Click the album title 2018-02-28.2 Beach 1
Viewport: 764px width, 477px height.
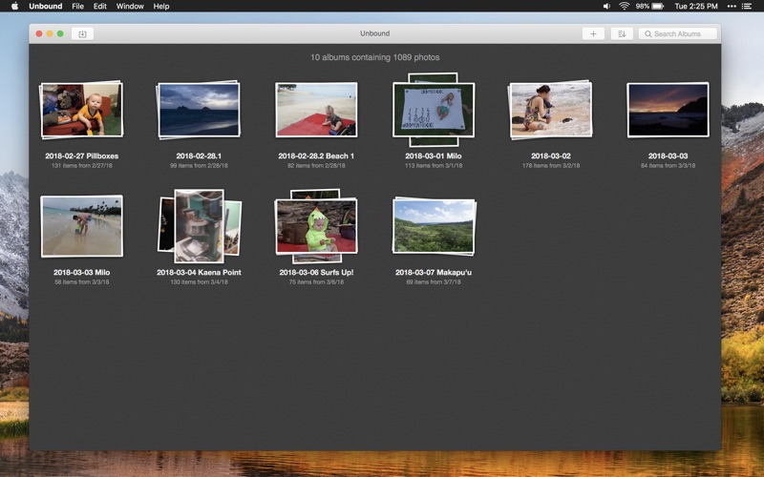(x=316, y=156)
